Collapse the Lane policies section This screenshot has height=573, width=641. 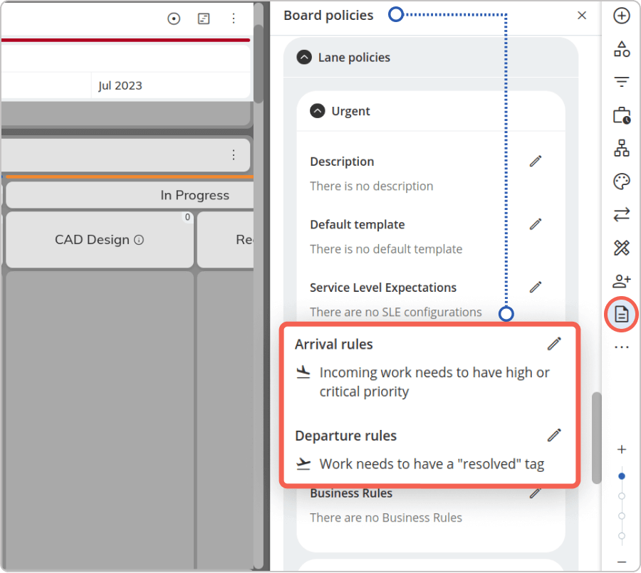(303, 57)
